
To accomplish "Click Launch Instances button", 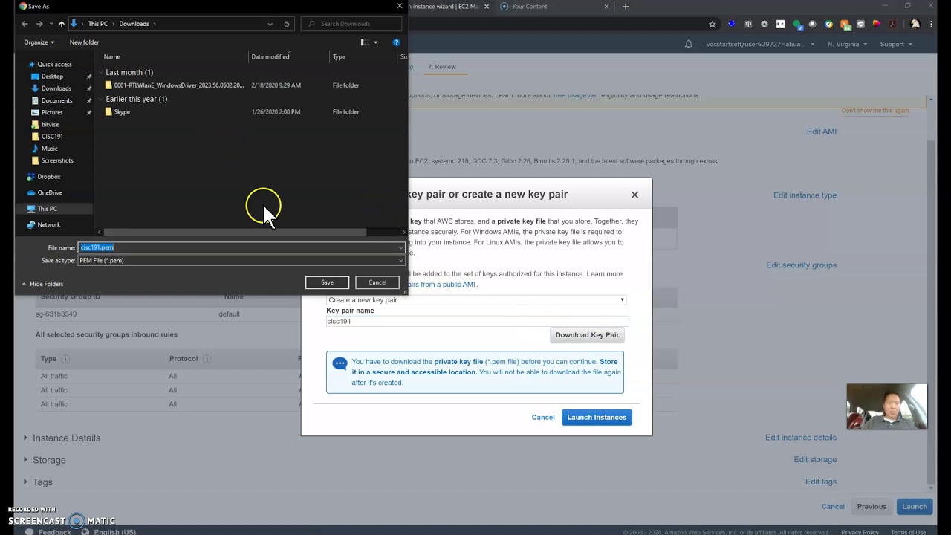I will point(597,418).
